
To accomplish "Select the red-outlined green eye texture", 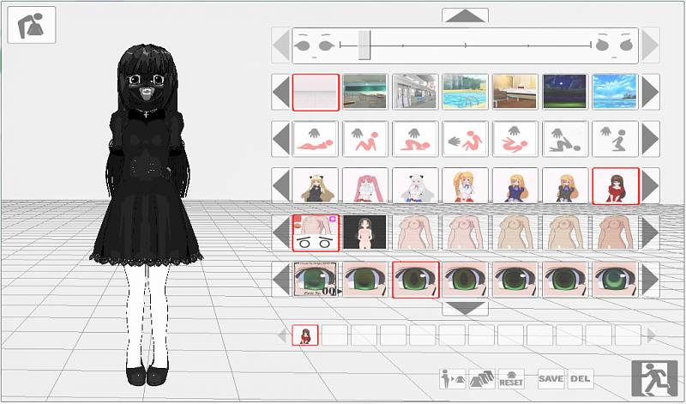I will [415, 280].
